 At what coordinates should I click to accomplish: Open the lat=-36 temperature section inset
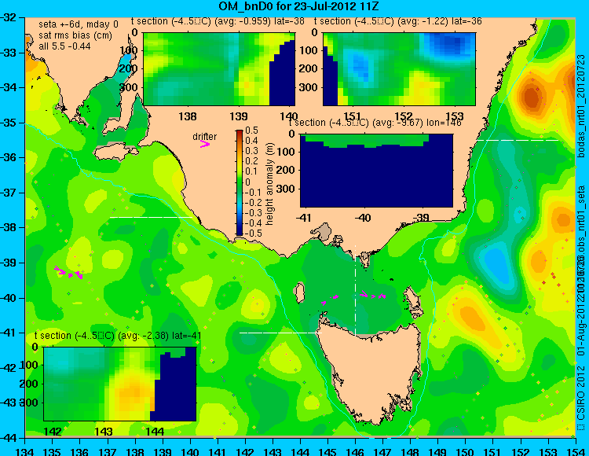[399, 69]
